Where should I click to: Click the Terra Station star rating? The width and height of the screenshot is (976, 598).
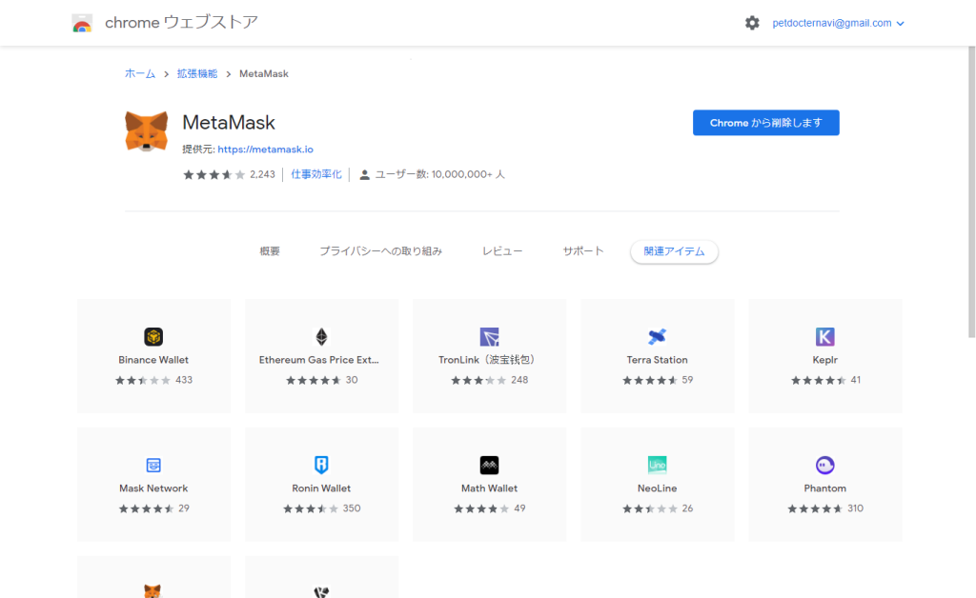[650, 381]
